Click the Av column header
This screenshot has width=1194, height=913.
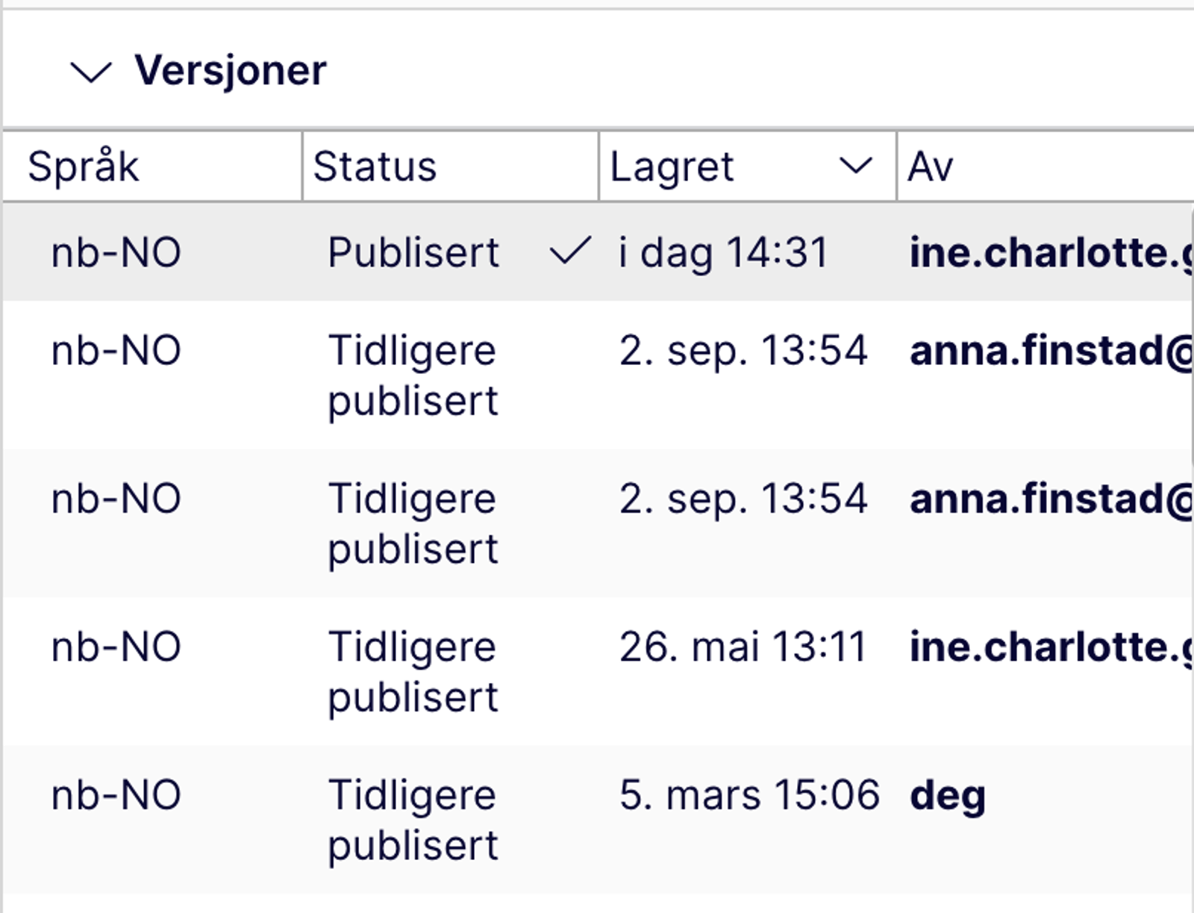coord(931,166)
